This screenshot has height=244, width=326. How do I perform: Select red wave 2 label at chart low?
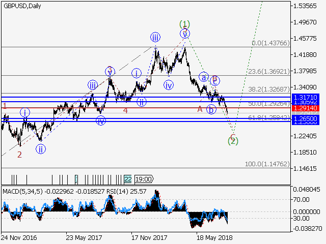click(19, 155)
